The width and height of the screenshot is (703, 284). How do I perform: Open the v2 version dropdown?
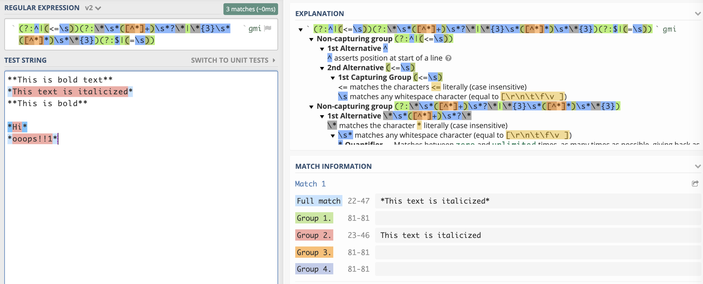coord(93,8)
